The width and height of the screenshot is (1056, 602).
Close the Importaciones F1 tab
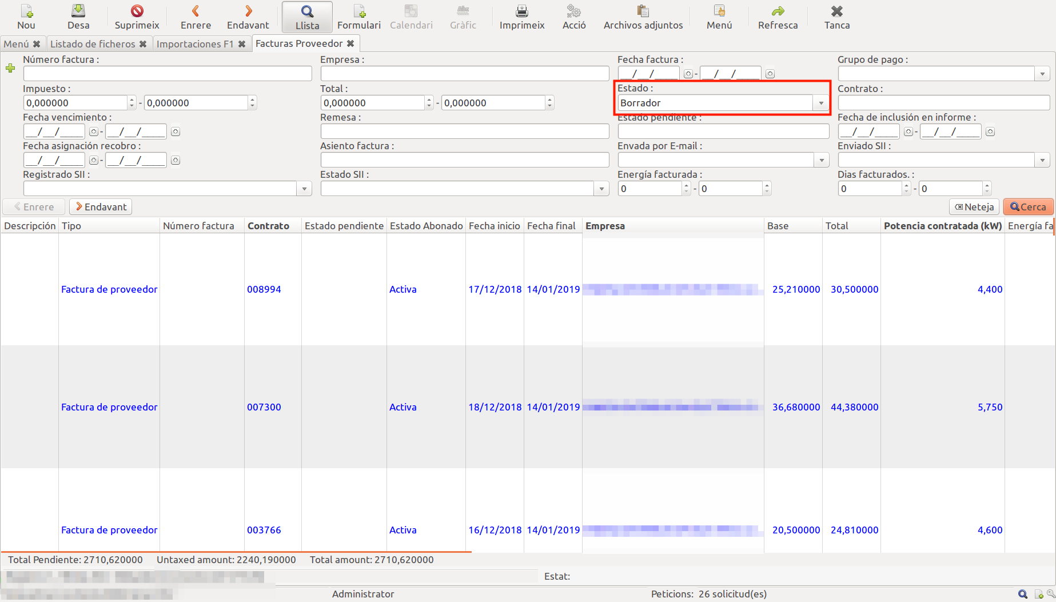tap(242, 44)
